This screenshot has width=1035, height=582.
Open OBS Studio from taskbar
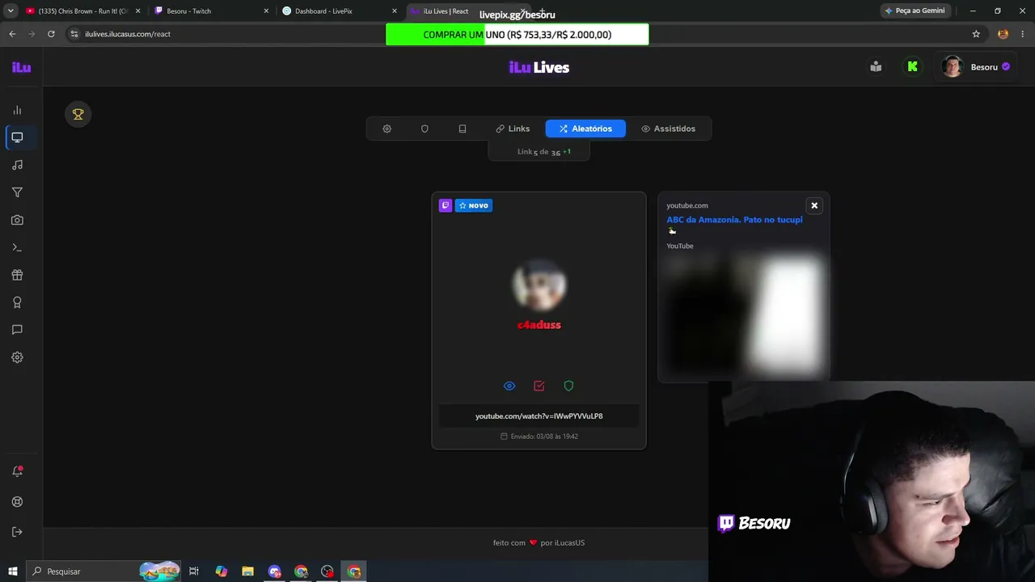pyautogui.click(x=327, y=571)
